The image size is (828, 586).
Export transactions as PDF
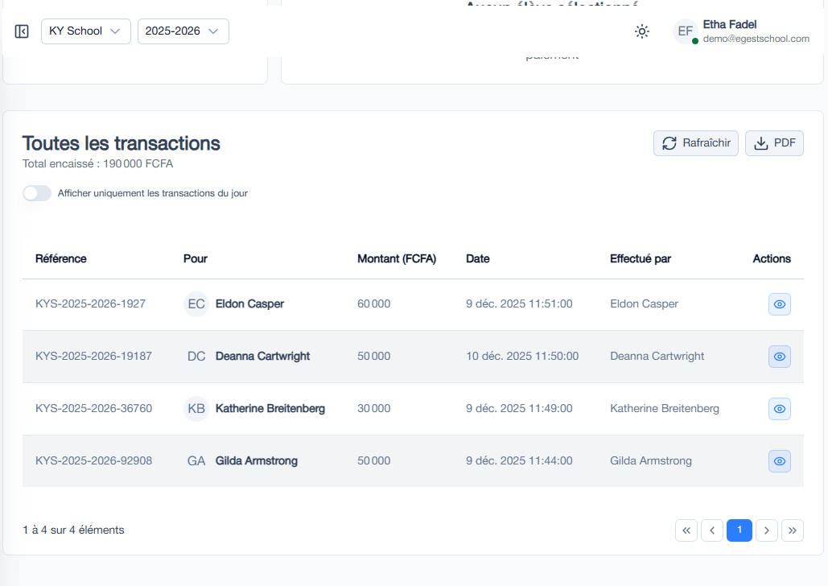pyautogui.click(x=774, y=142)
